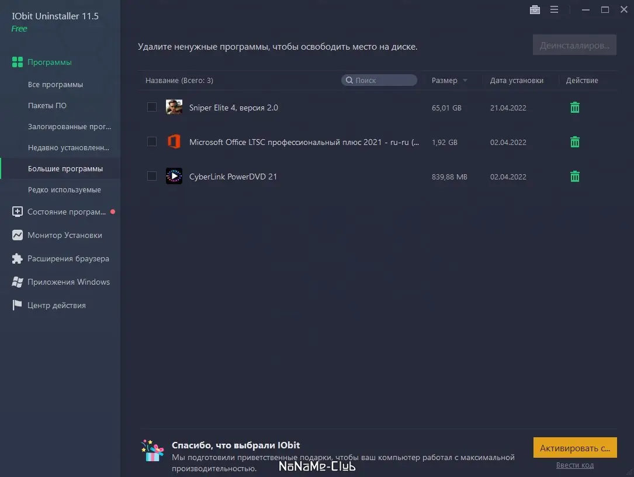Image resolution: width=634 pixels, height=477 pixels.
Task: Click the IObit Uninstaller 11.5 title
Action: 55,16
